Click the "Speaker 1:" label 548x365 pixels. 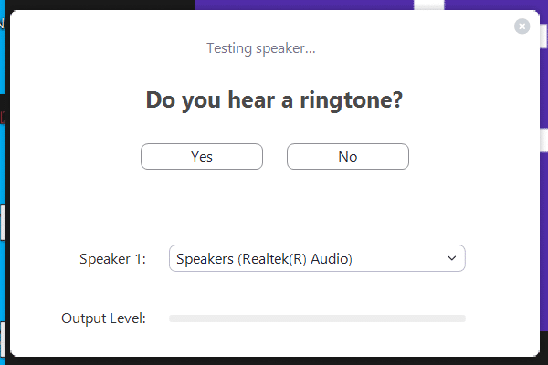(x=112, y=259)
